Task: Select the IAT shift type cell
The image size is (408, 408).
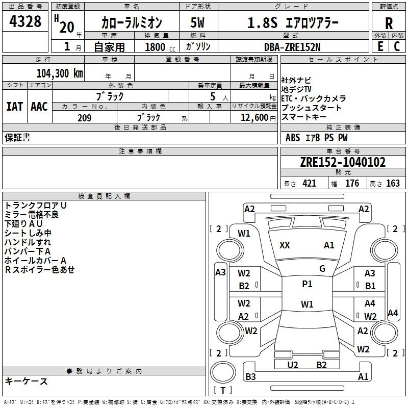Action: pos(14,106)
